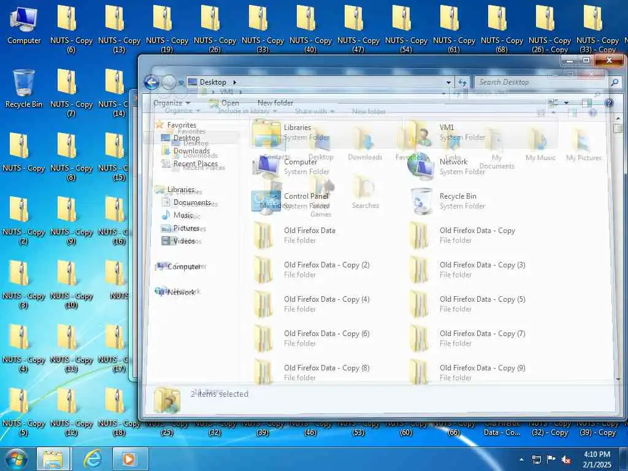Select NUTS - Copy (13) desktop folder
This screenshot has height=471, width=628.
[x=119, y=29]
